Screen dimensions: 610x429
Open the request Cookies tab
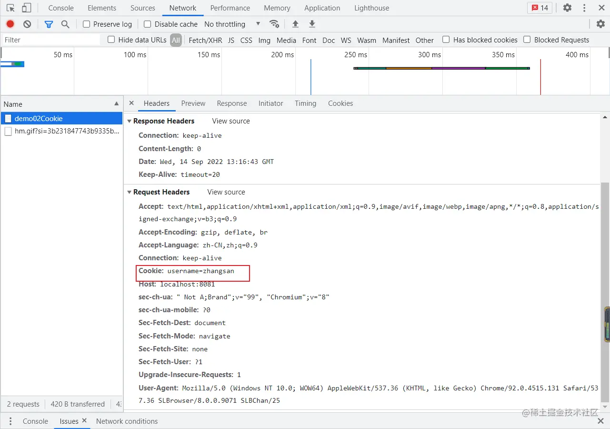340,103
